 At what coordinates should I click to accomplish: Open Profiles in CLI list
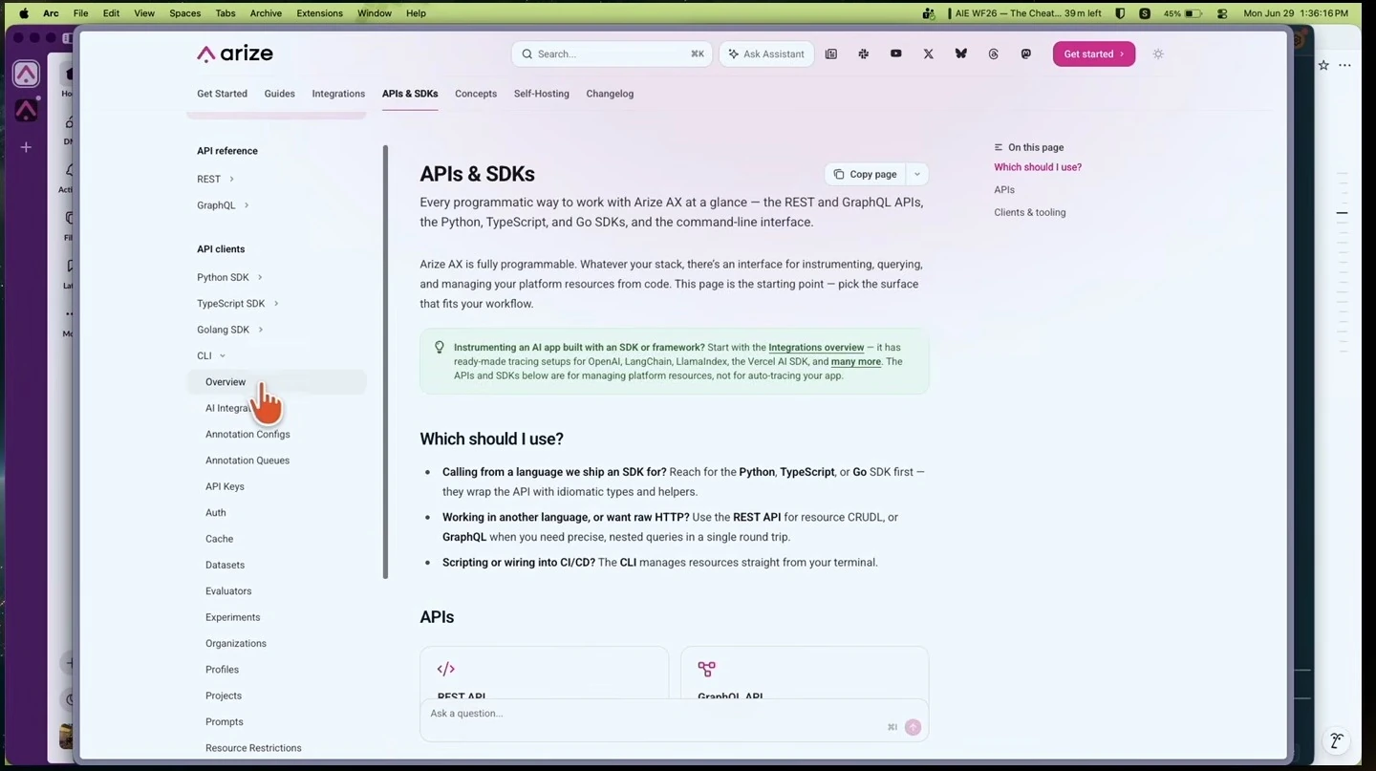pos(222,670)
